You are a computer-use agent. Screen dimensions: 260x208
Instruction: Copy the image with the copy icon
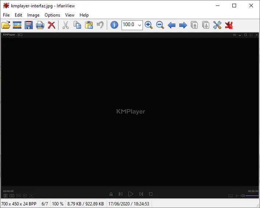tap(77, 25)
